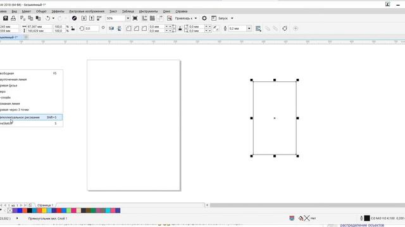Expand the Привязать к snap-to dropdown
The height and width of the screenshot is (227, 405).
tap(196, 18)
